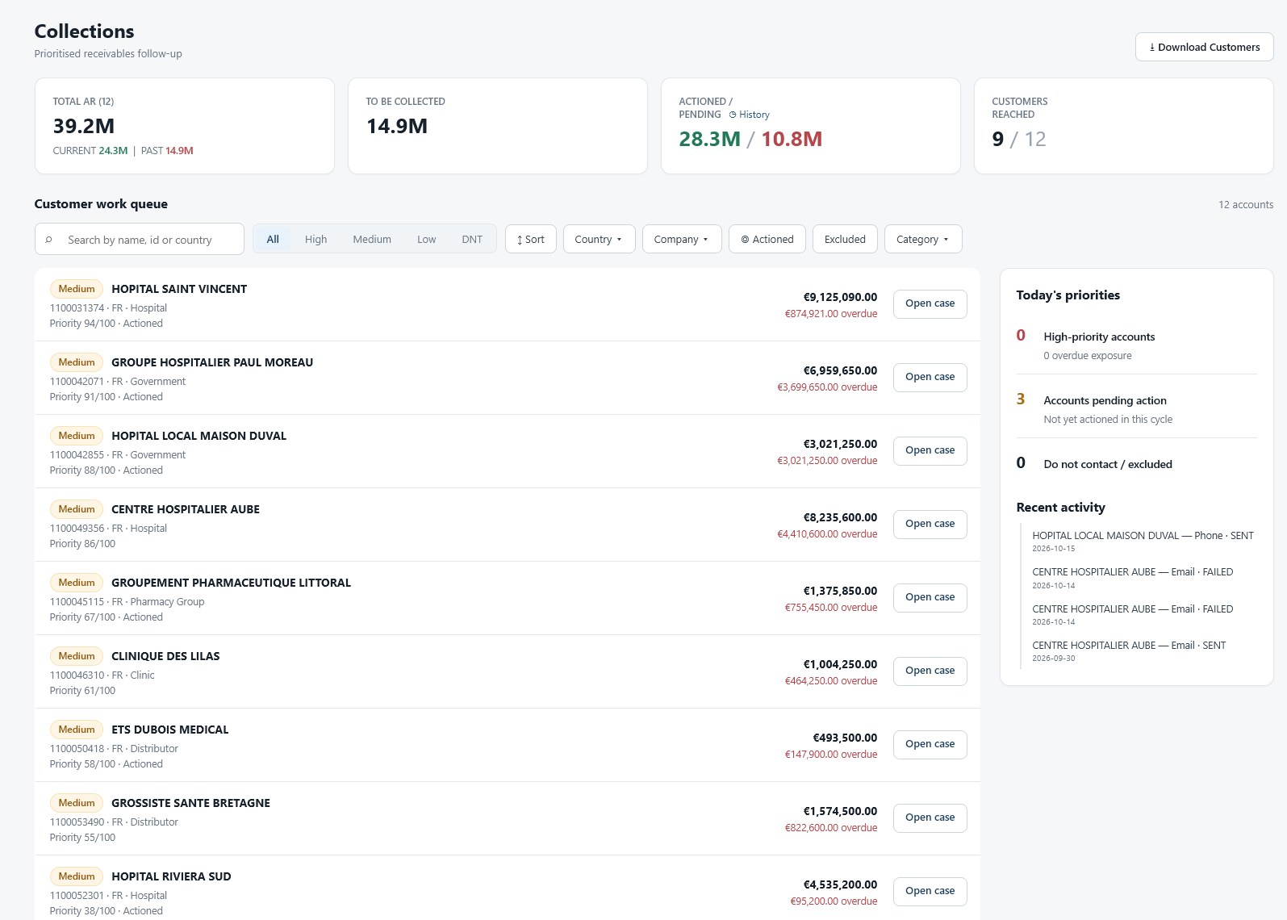
Task: Click Do not contact / excluded entry
Action: 1108,464
